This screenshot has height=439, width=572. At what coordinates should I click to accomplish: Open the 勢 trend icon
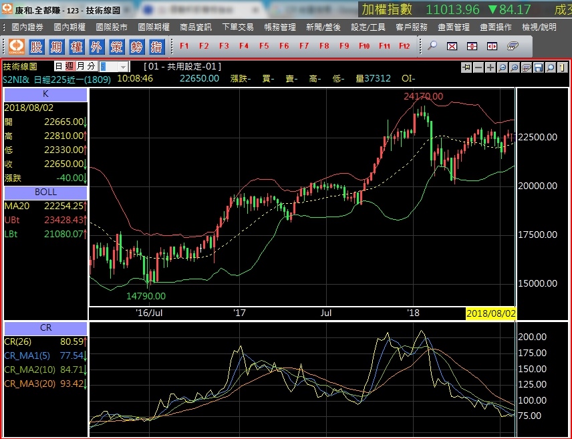click(136, 46)
